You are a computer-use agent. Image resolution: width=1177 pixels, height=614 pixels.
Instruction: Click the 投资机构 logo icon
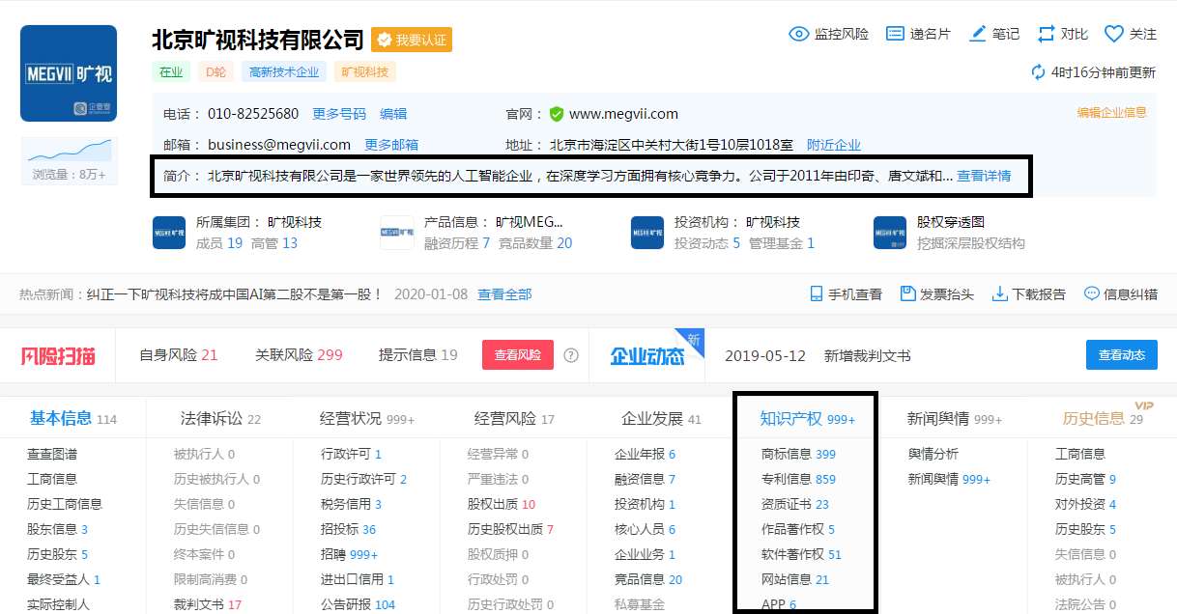[x=647, y=233]
